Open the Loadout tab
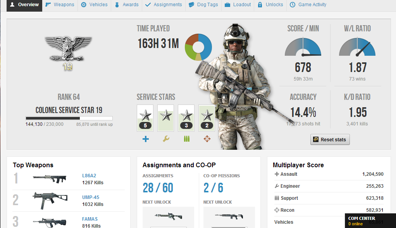Image resolution: width=396 pixels, height=228 pixels. [x=238, y=5]
